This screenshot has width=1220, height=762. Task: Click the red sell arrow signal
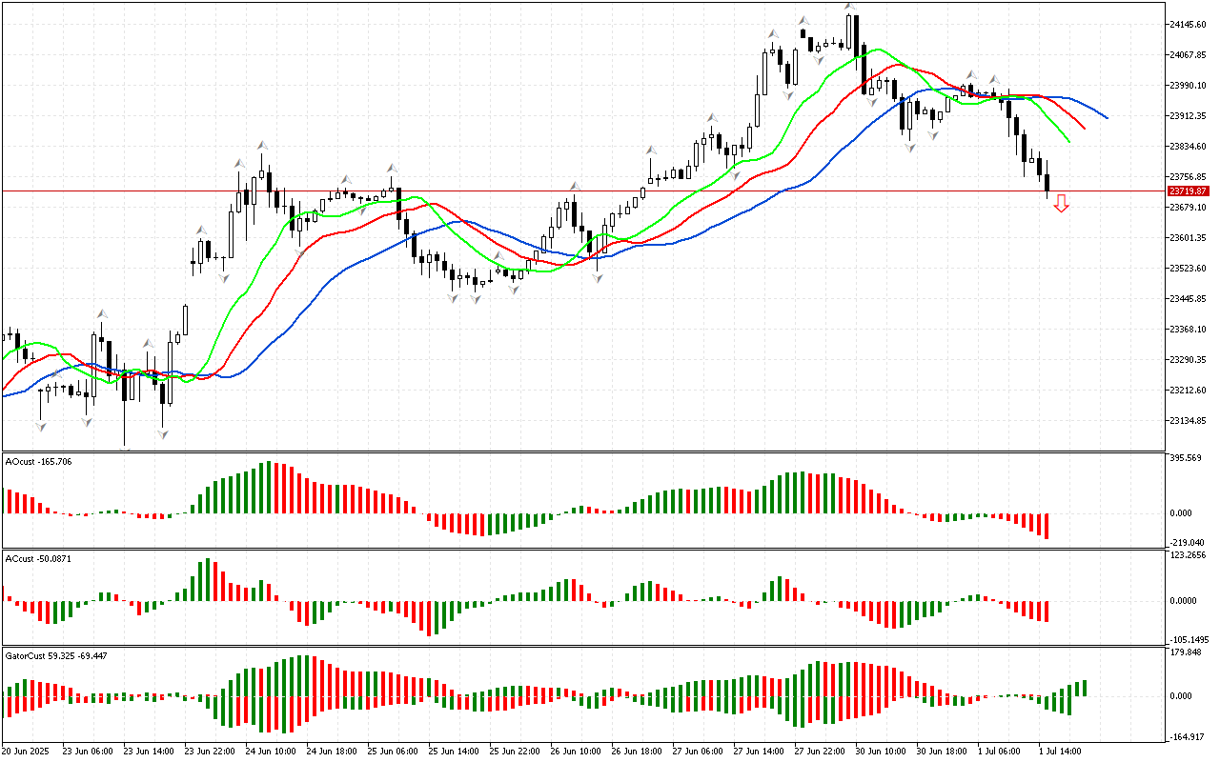click(1061, 203)
